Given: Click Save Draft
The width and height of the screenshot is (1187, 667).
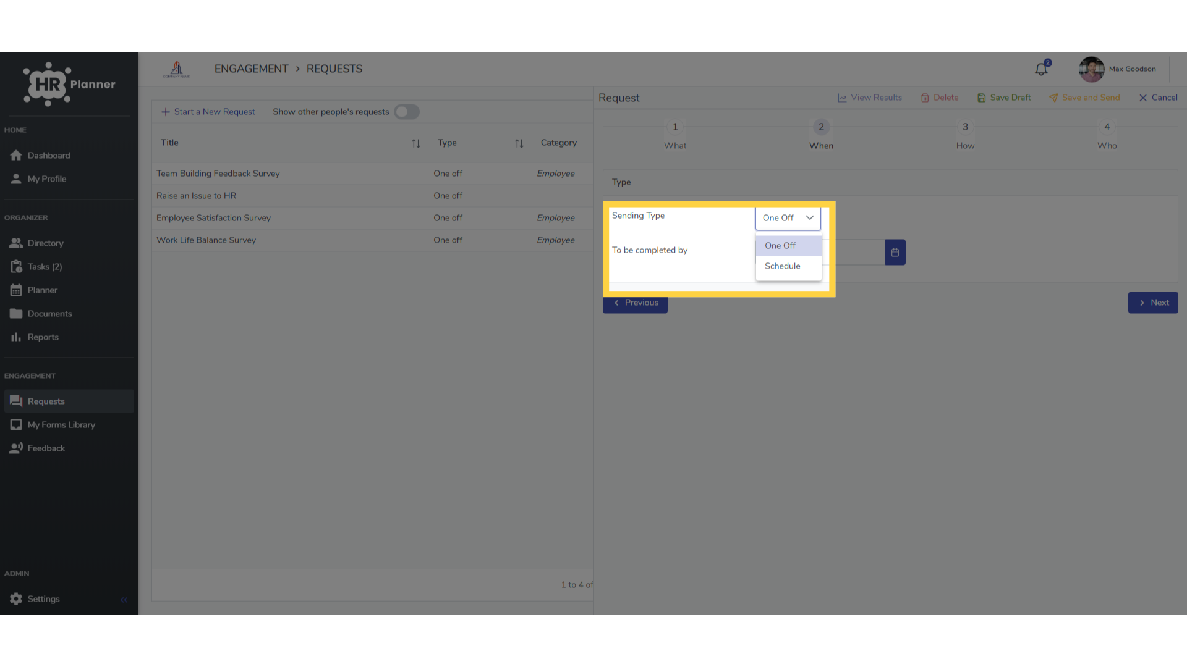Looking at the screenshot, I should tap(1004, 98).
